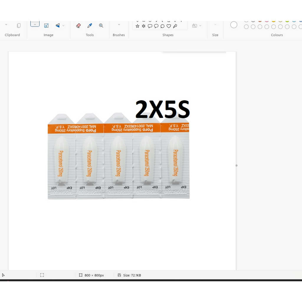Open the Flip options chevron

click(x=63, y=26)
